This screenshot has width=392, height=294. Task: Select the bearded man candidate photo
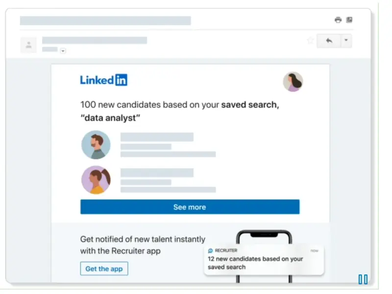(x=96, y=145)
